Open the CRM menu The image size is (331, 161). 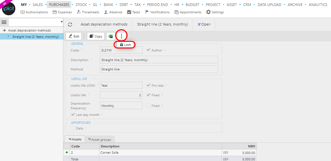point(247,5)
